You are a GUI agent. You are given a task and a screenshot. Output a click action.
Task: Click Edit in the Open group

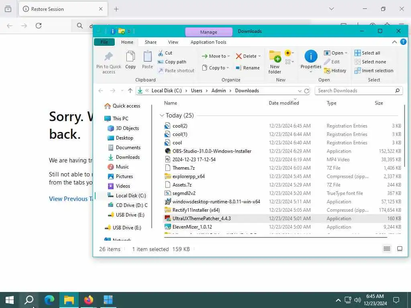[332, 62]
